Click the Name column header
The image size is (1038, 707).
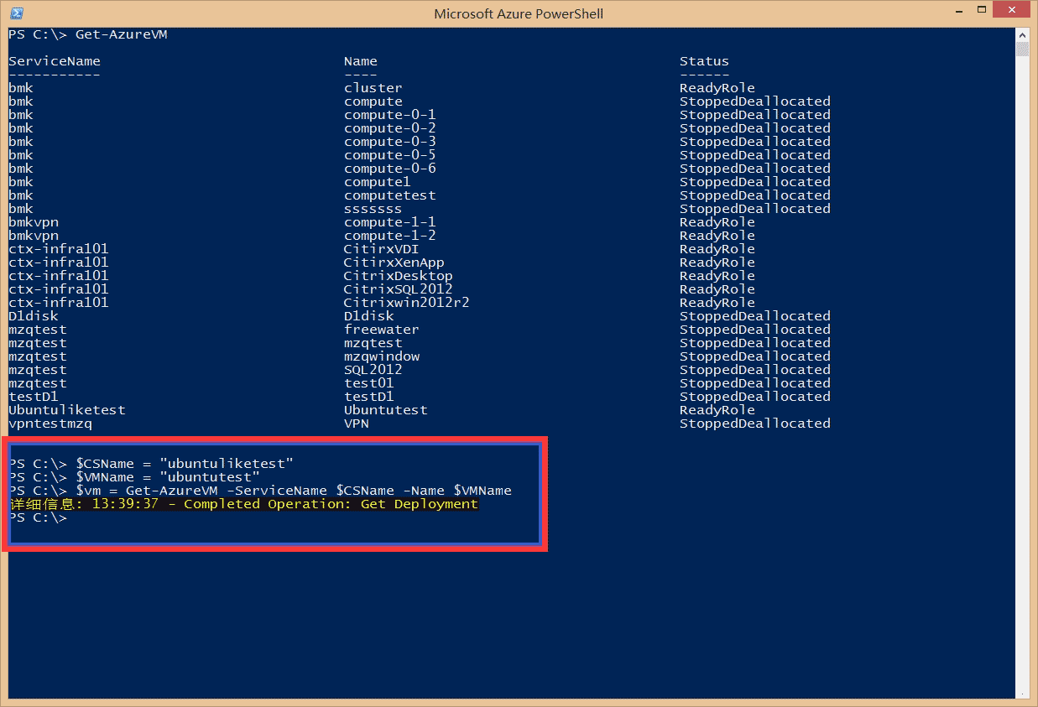pos(361,61)
